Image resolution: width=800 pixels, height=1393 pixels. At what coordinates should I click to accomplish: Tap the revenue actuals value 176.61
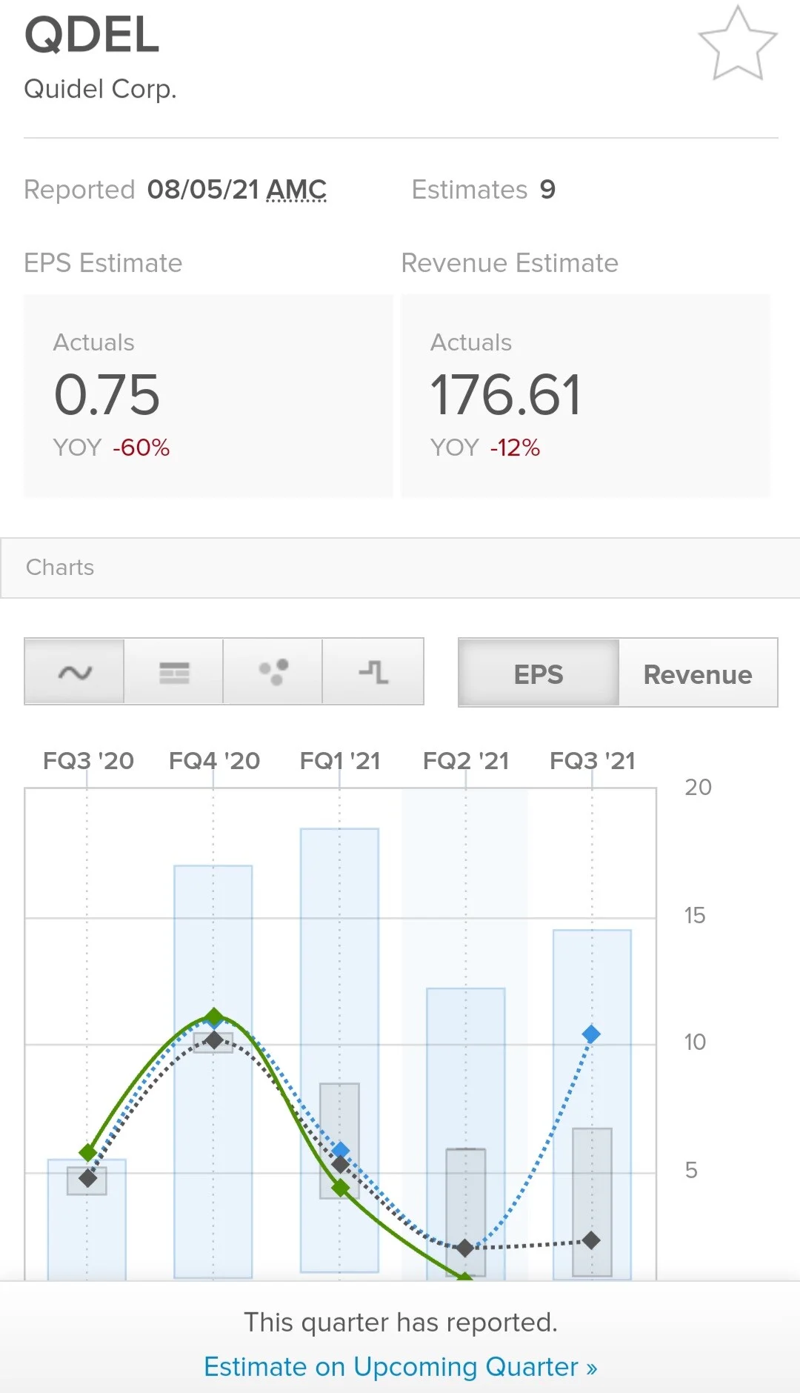point(505,395)
